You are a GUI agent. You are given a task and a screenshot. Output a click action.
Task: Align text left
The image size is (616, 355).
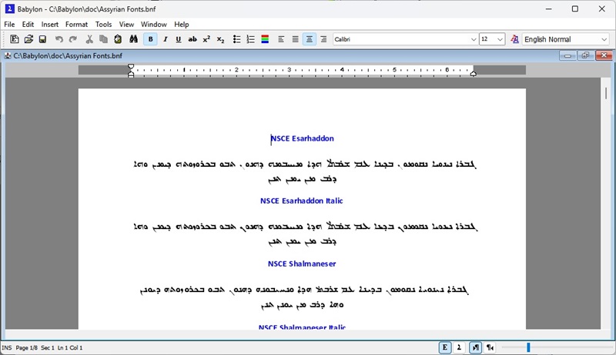[281, 39]
